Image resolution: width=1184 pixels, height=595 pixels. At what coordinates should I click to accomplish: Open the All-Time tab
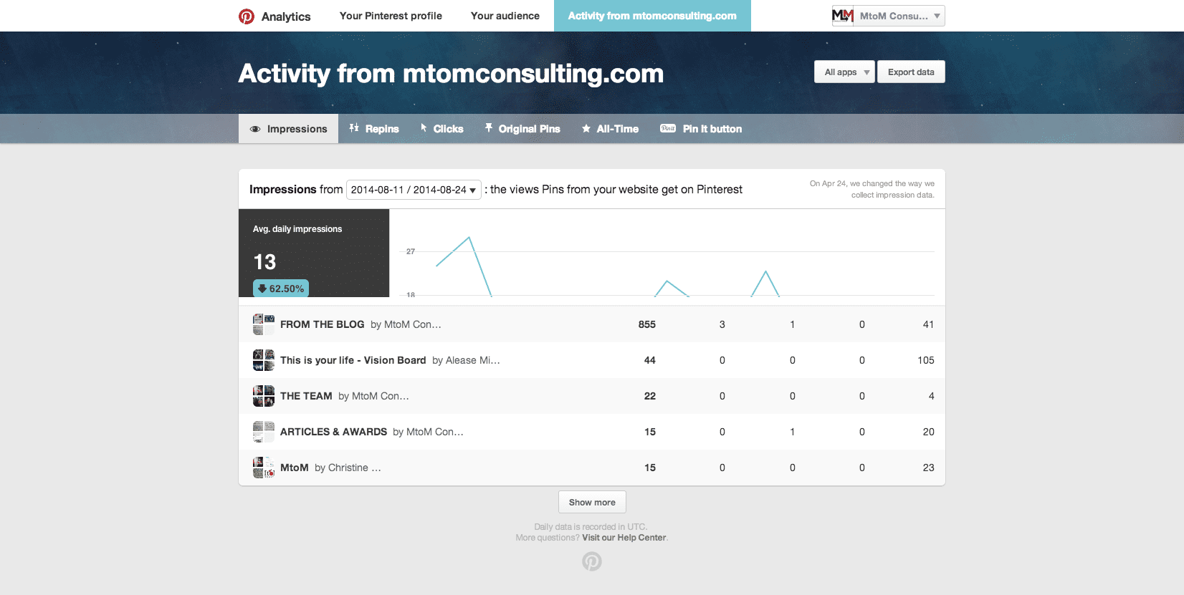coord(610,129)
